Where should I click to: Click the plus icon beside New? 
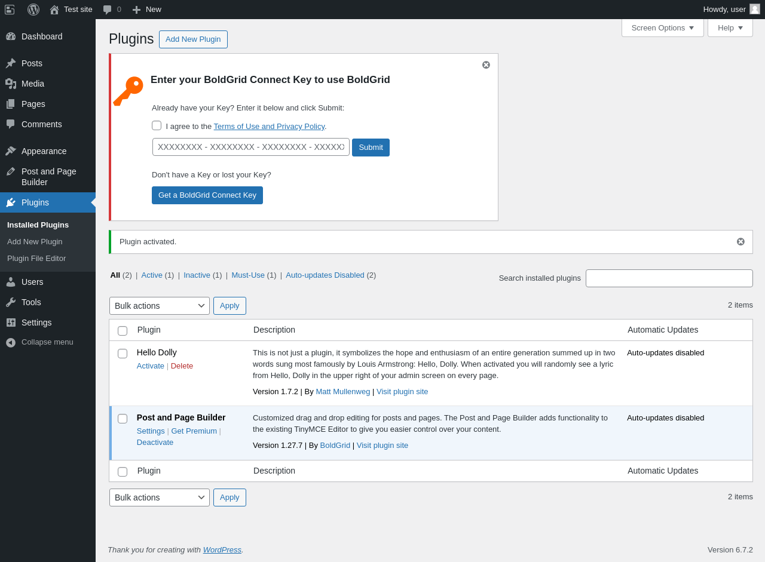click(136, 10)
